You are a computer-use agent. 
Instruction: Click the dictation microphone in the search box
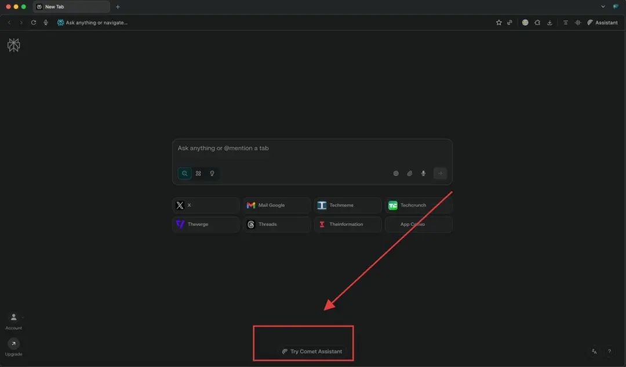click(x=423, y=174)
